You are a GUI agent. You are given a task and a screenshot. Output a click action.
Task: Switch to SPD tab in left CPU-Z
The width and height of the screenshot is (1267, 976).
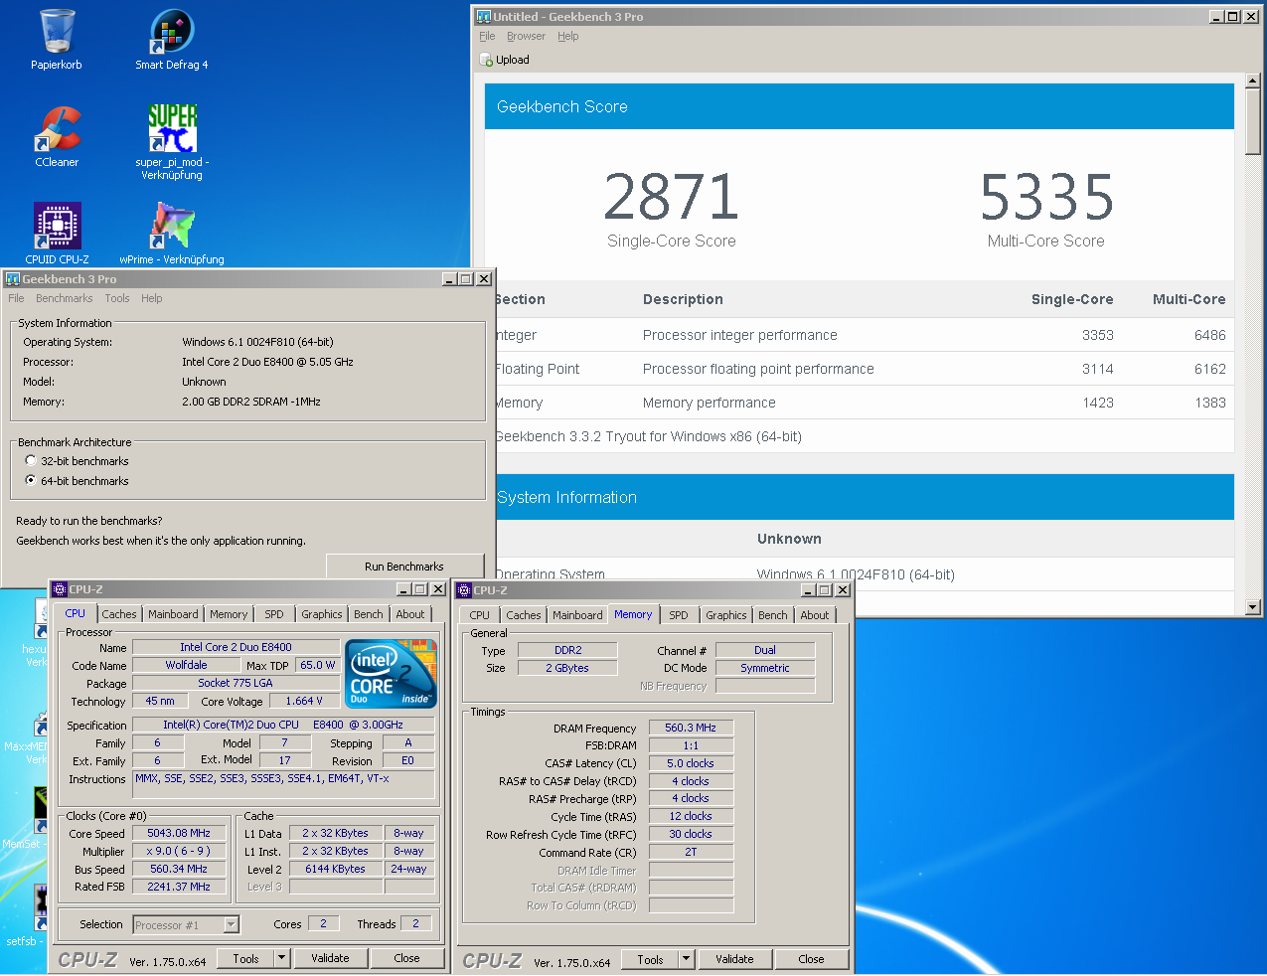coord(274,615)
